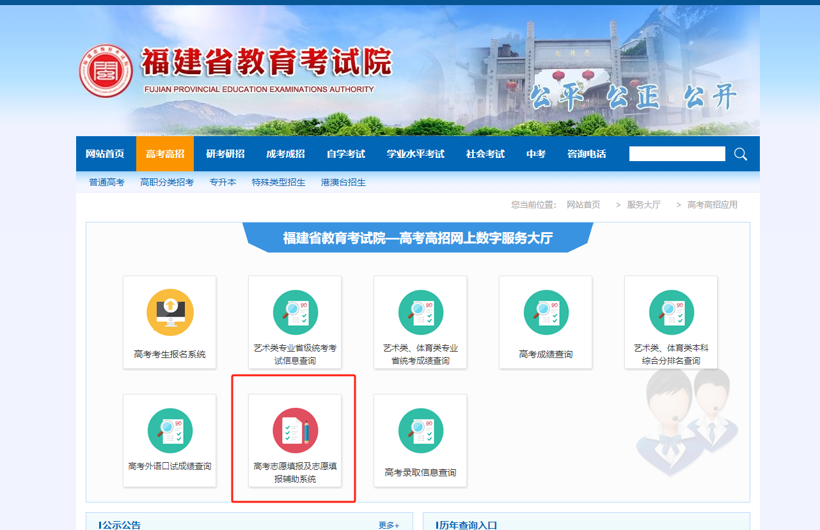This screenshot has height=530, width=820.
Task: Click 更多+ next to 公示公告
Action: pos(388,525)
